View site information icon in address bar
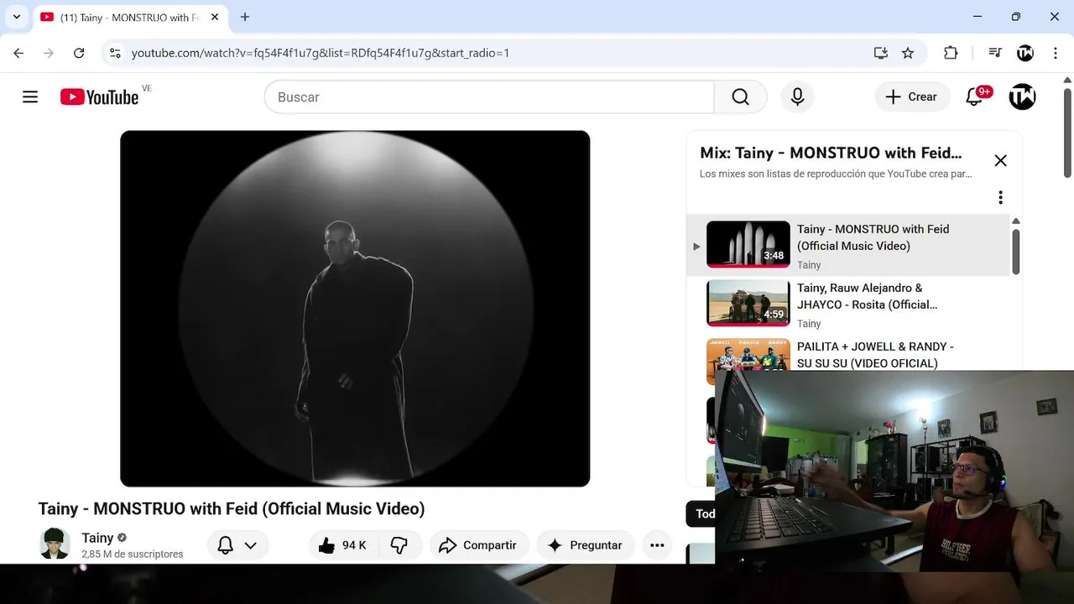Viewport: 1074px width, 604px height. [x=115, y=53]
